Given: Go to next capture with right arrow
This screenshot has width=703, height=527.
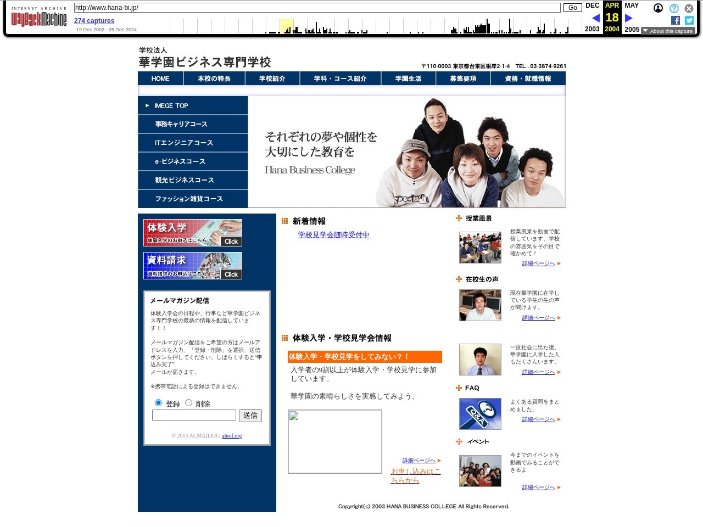Looking at the screenshot, I should pos(629,18).
